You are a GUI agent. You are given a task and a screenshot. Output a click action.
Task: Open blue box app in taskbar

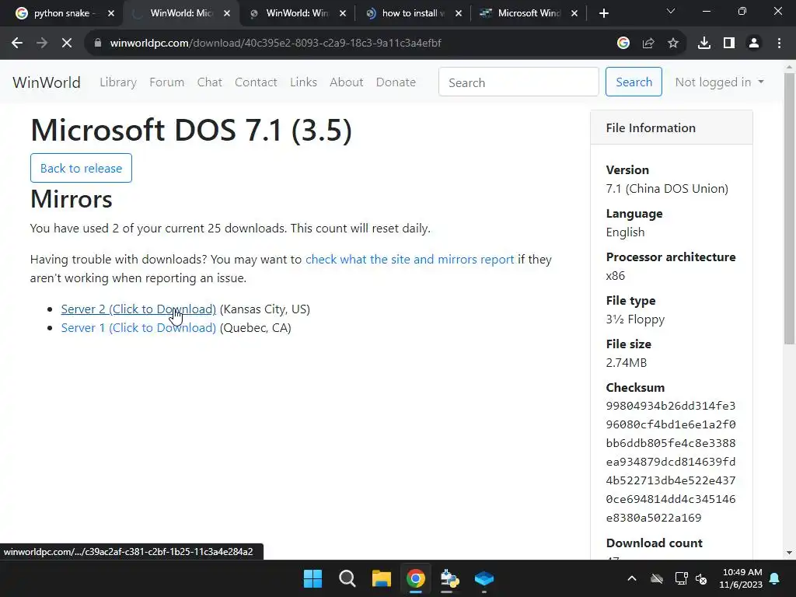tap(484, 578)
